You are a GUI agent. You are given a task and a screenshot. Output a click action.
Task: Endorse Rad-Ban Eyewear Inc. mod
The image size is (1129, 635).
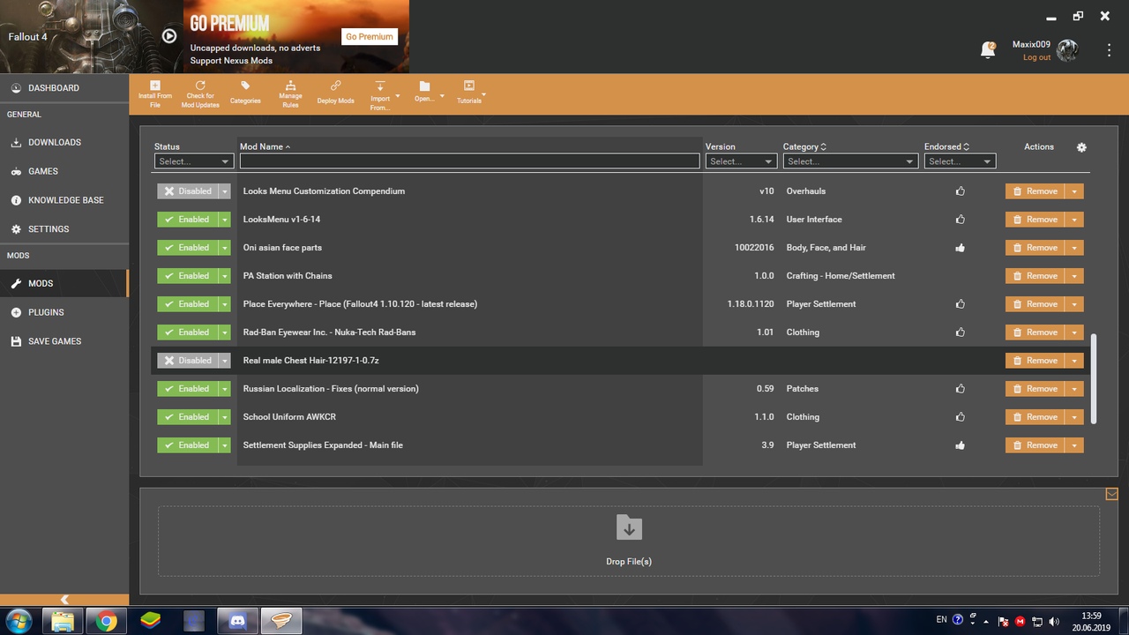coord(960,332)
